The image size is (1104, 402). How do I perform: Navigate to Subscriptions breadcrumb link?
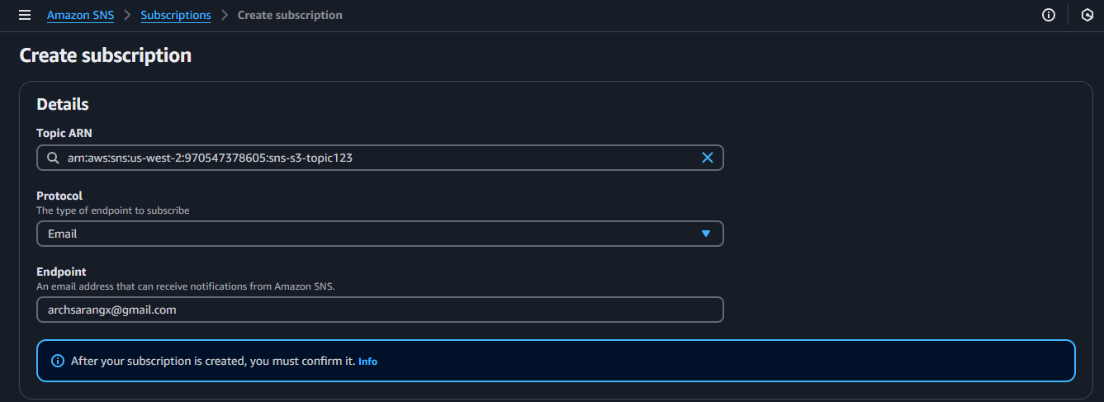click(x=176, y=15)
